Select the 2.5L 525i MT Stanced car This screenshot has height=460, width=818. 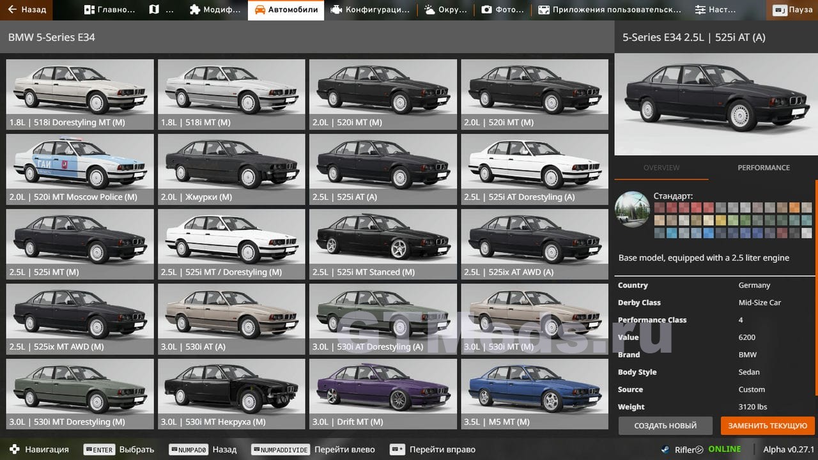coord(383,245)
